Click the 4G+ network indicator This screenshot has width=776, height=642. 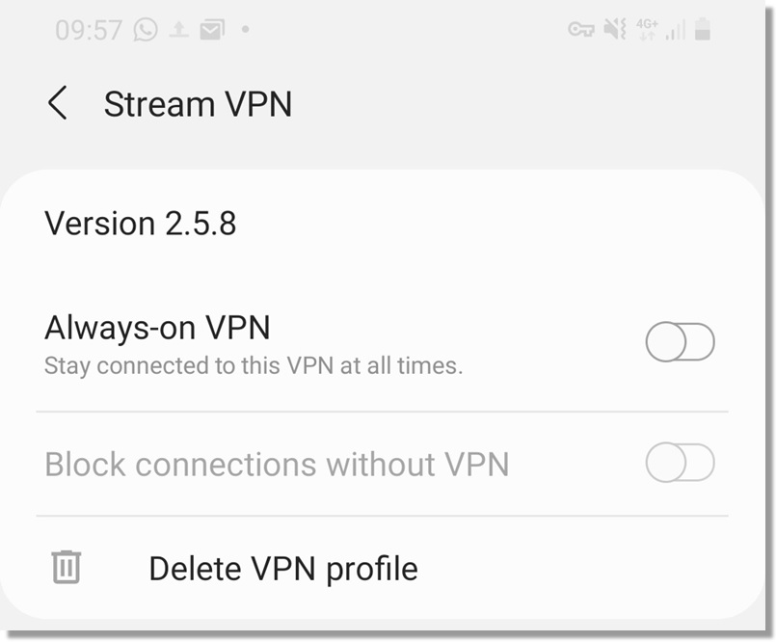647,30
